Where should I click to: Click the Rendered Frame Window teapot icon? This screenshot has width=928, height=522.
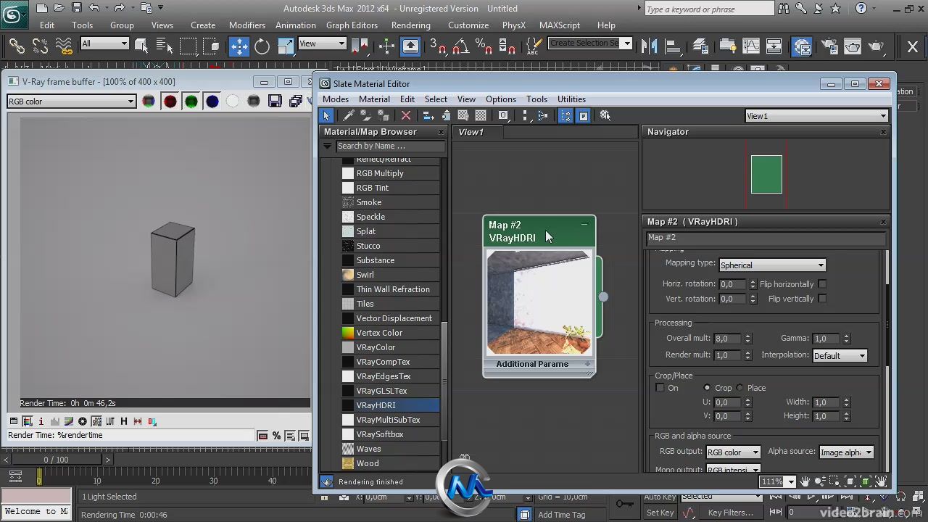click(852, 46)
